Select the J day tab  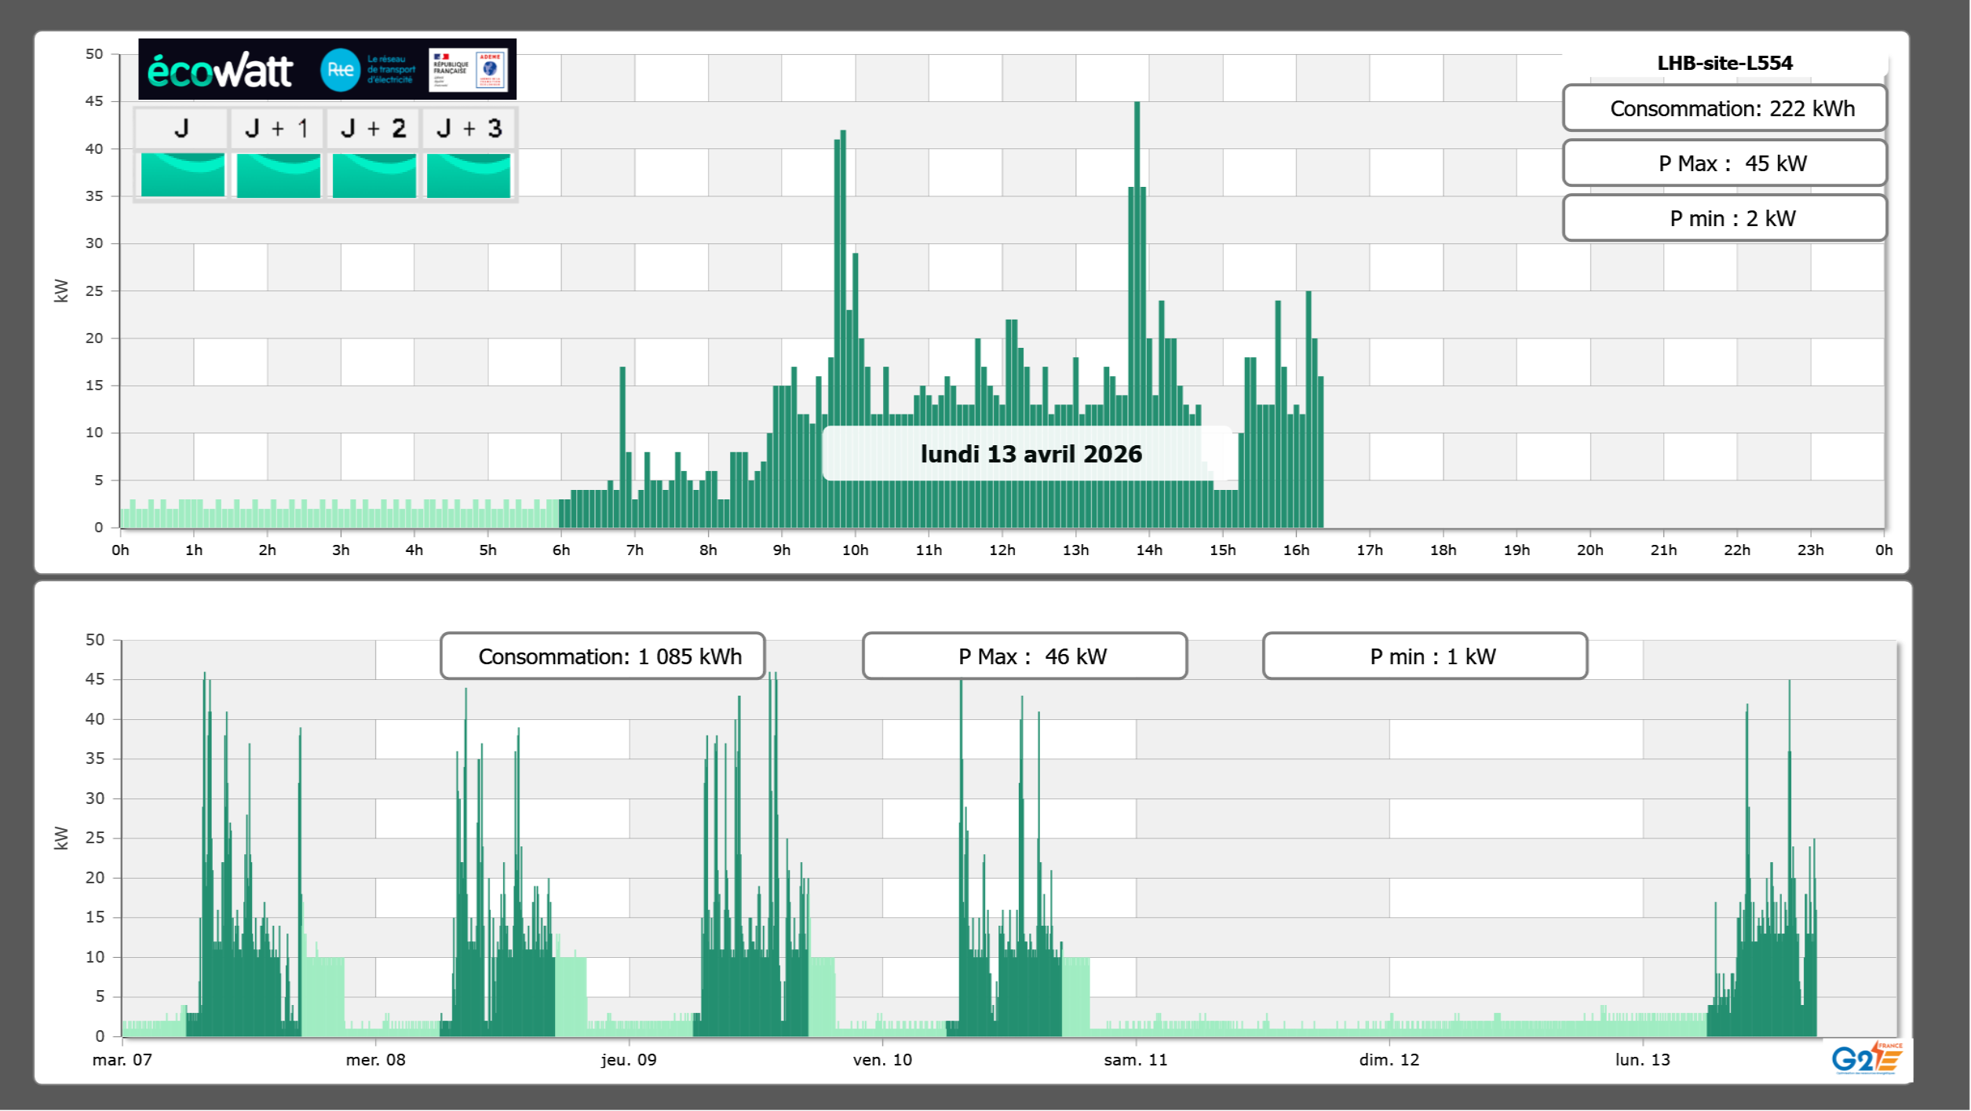181,129
